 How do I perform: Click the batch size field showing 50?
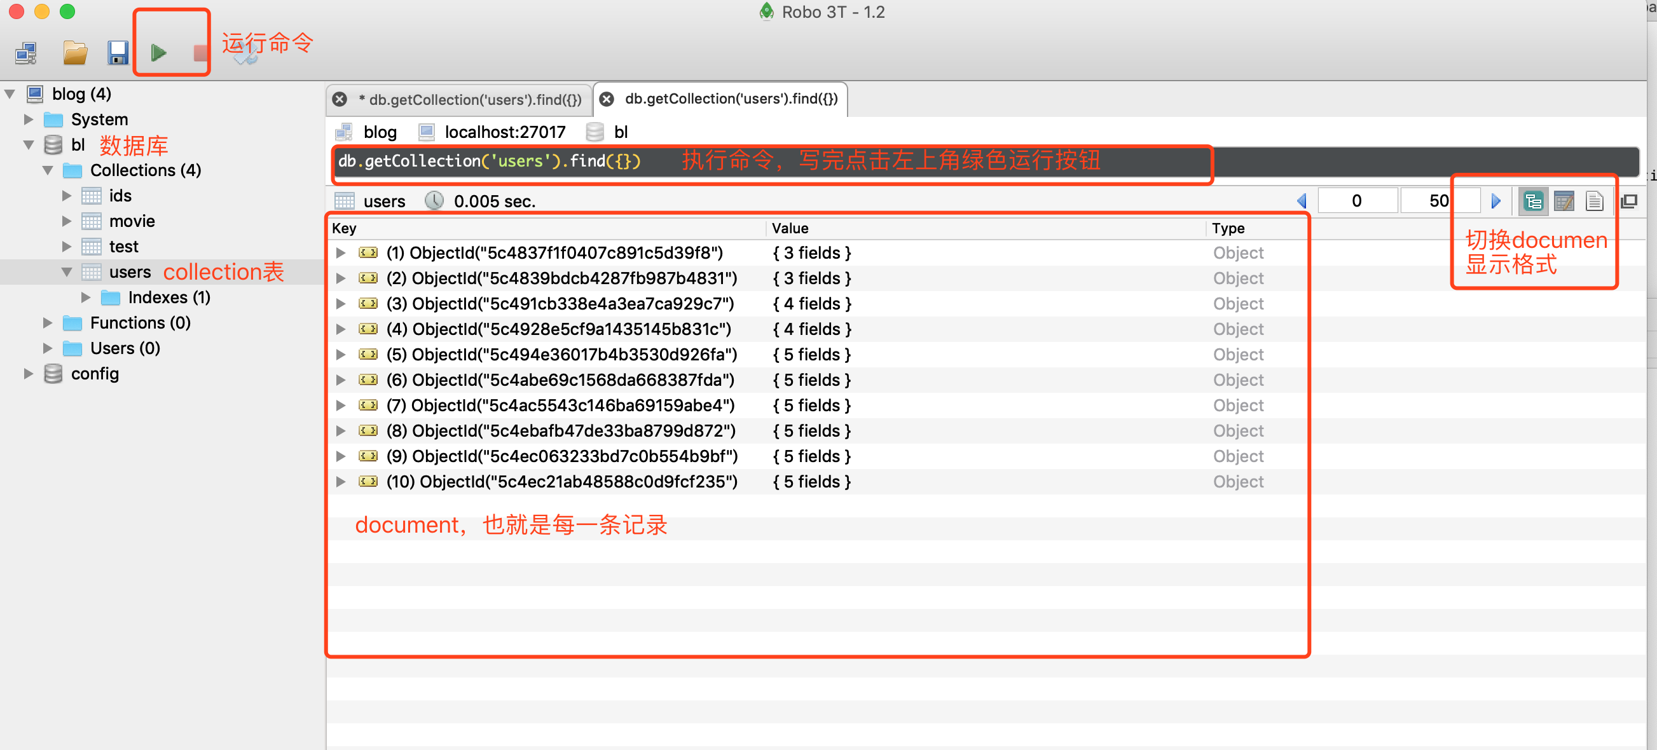(x=1439, y=201)
